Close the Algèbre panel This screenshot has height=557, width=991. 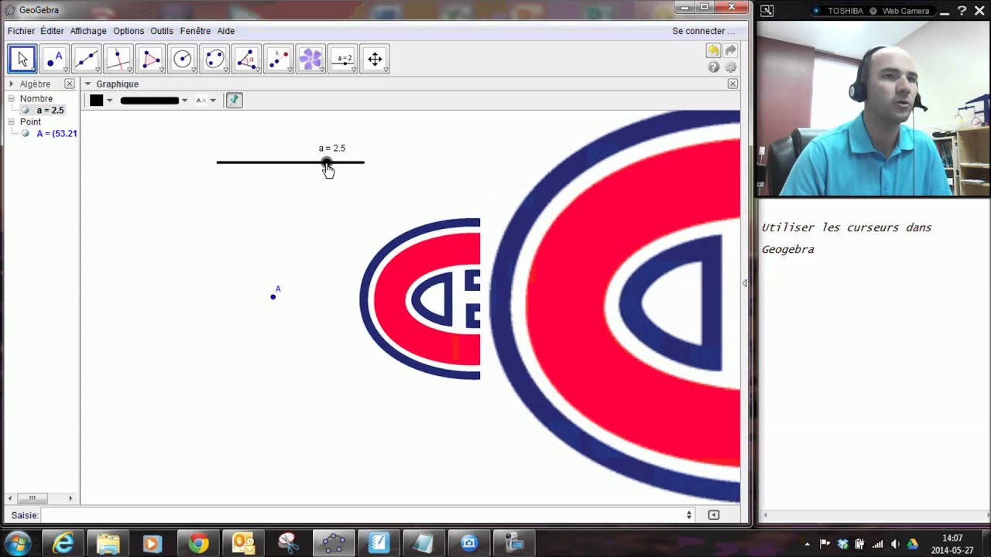coord(70,84)
